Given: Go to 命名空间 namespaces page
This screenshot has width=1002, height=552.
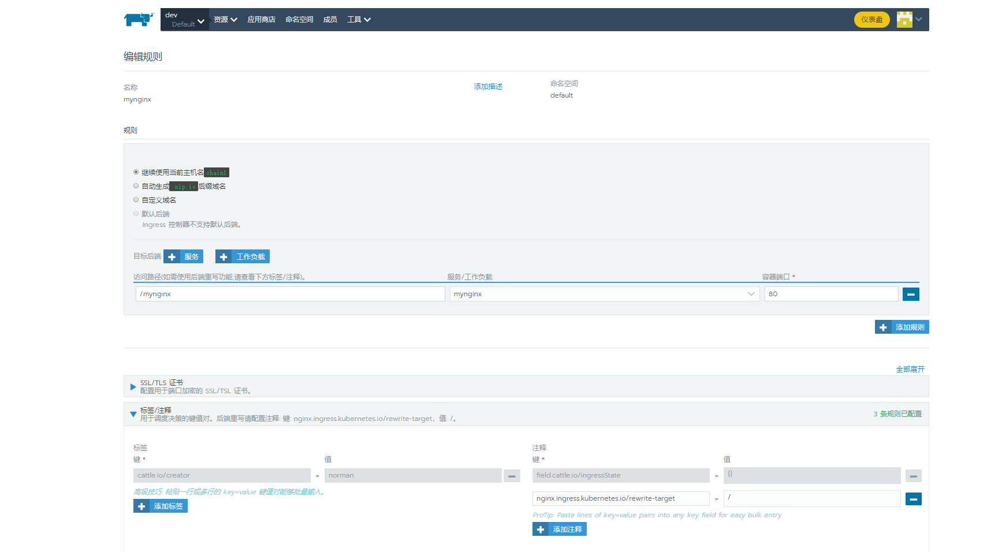Looking at the screenshot, I should coord(299,20).
